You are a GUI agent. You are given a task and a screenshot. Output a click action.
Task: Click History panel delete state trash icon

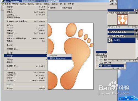click(122, 68)
